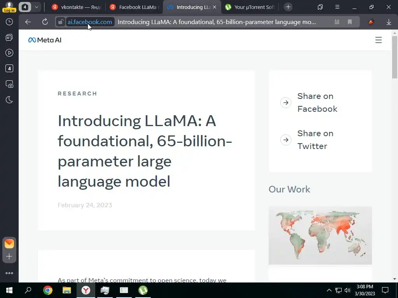Click the sidebar screenshot camera icon
This screenshot has height=298, width=398.
[9, 84]
